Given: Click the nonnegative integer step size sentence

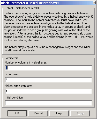Looking at the screenshot, I should [x=47, y=47].
